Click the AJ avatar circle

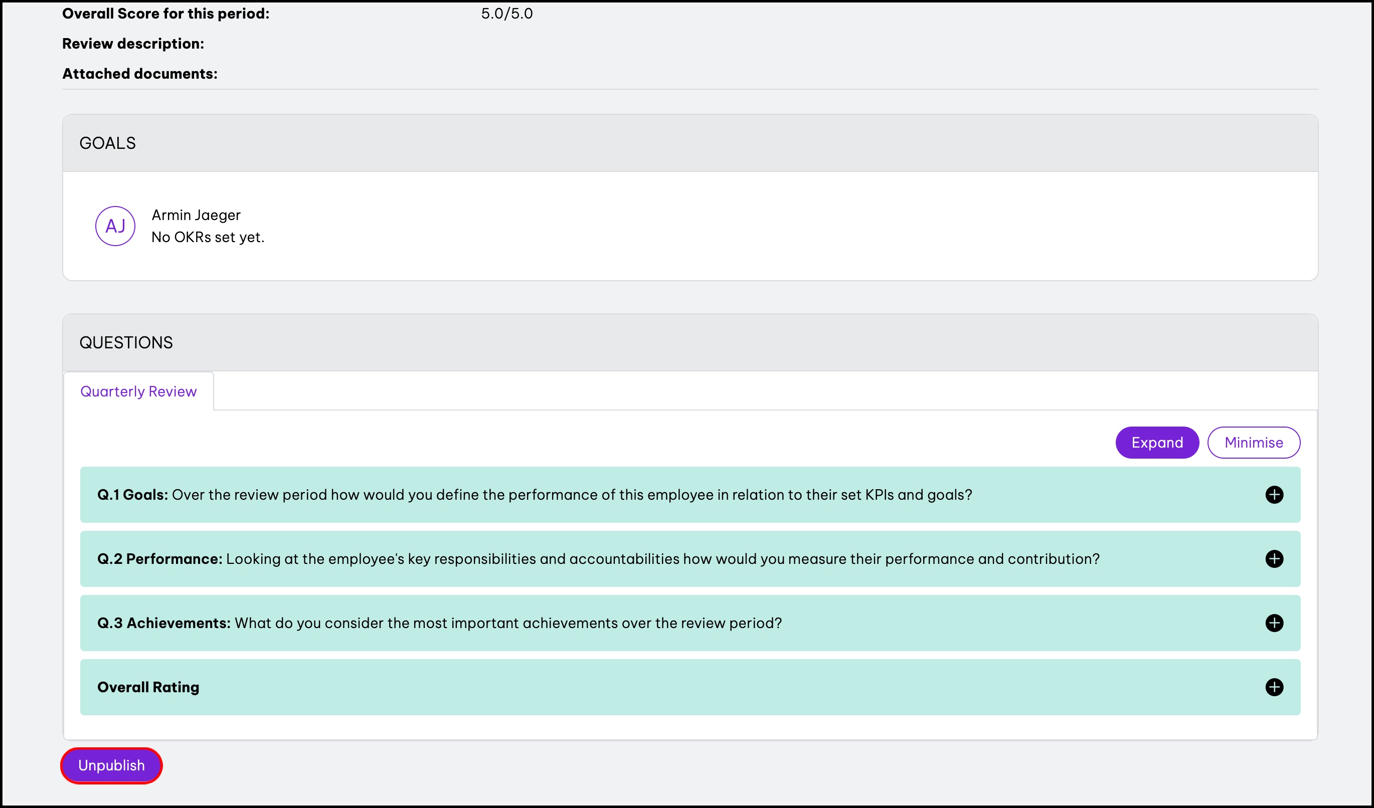pyautogui.click(x=115, y=226)
